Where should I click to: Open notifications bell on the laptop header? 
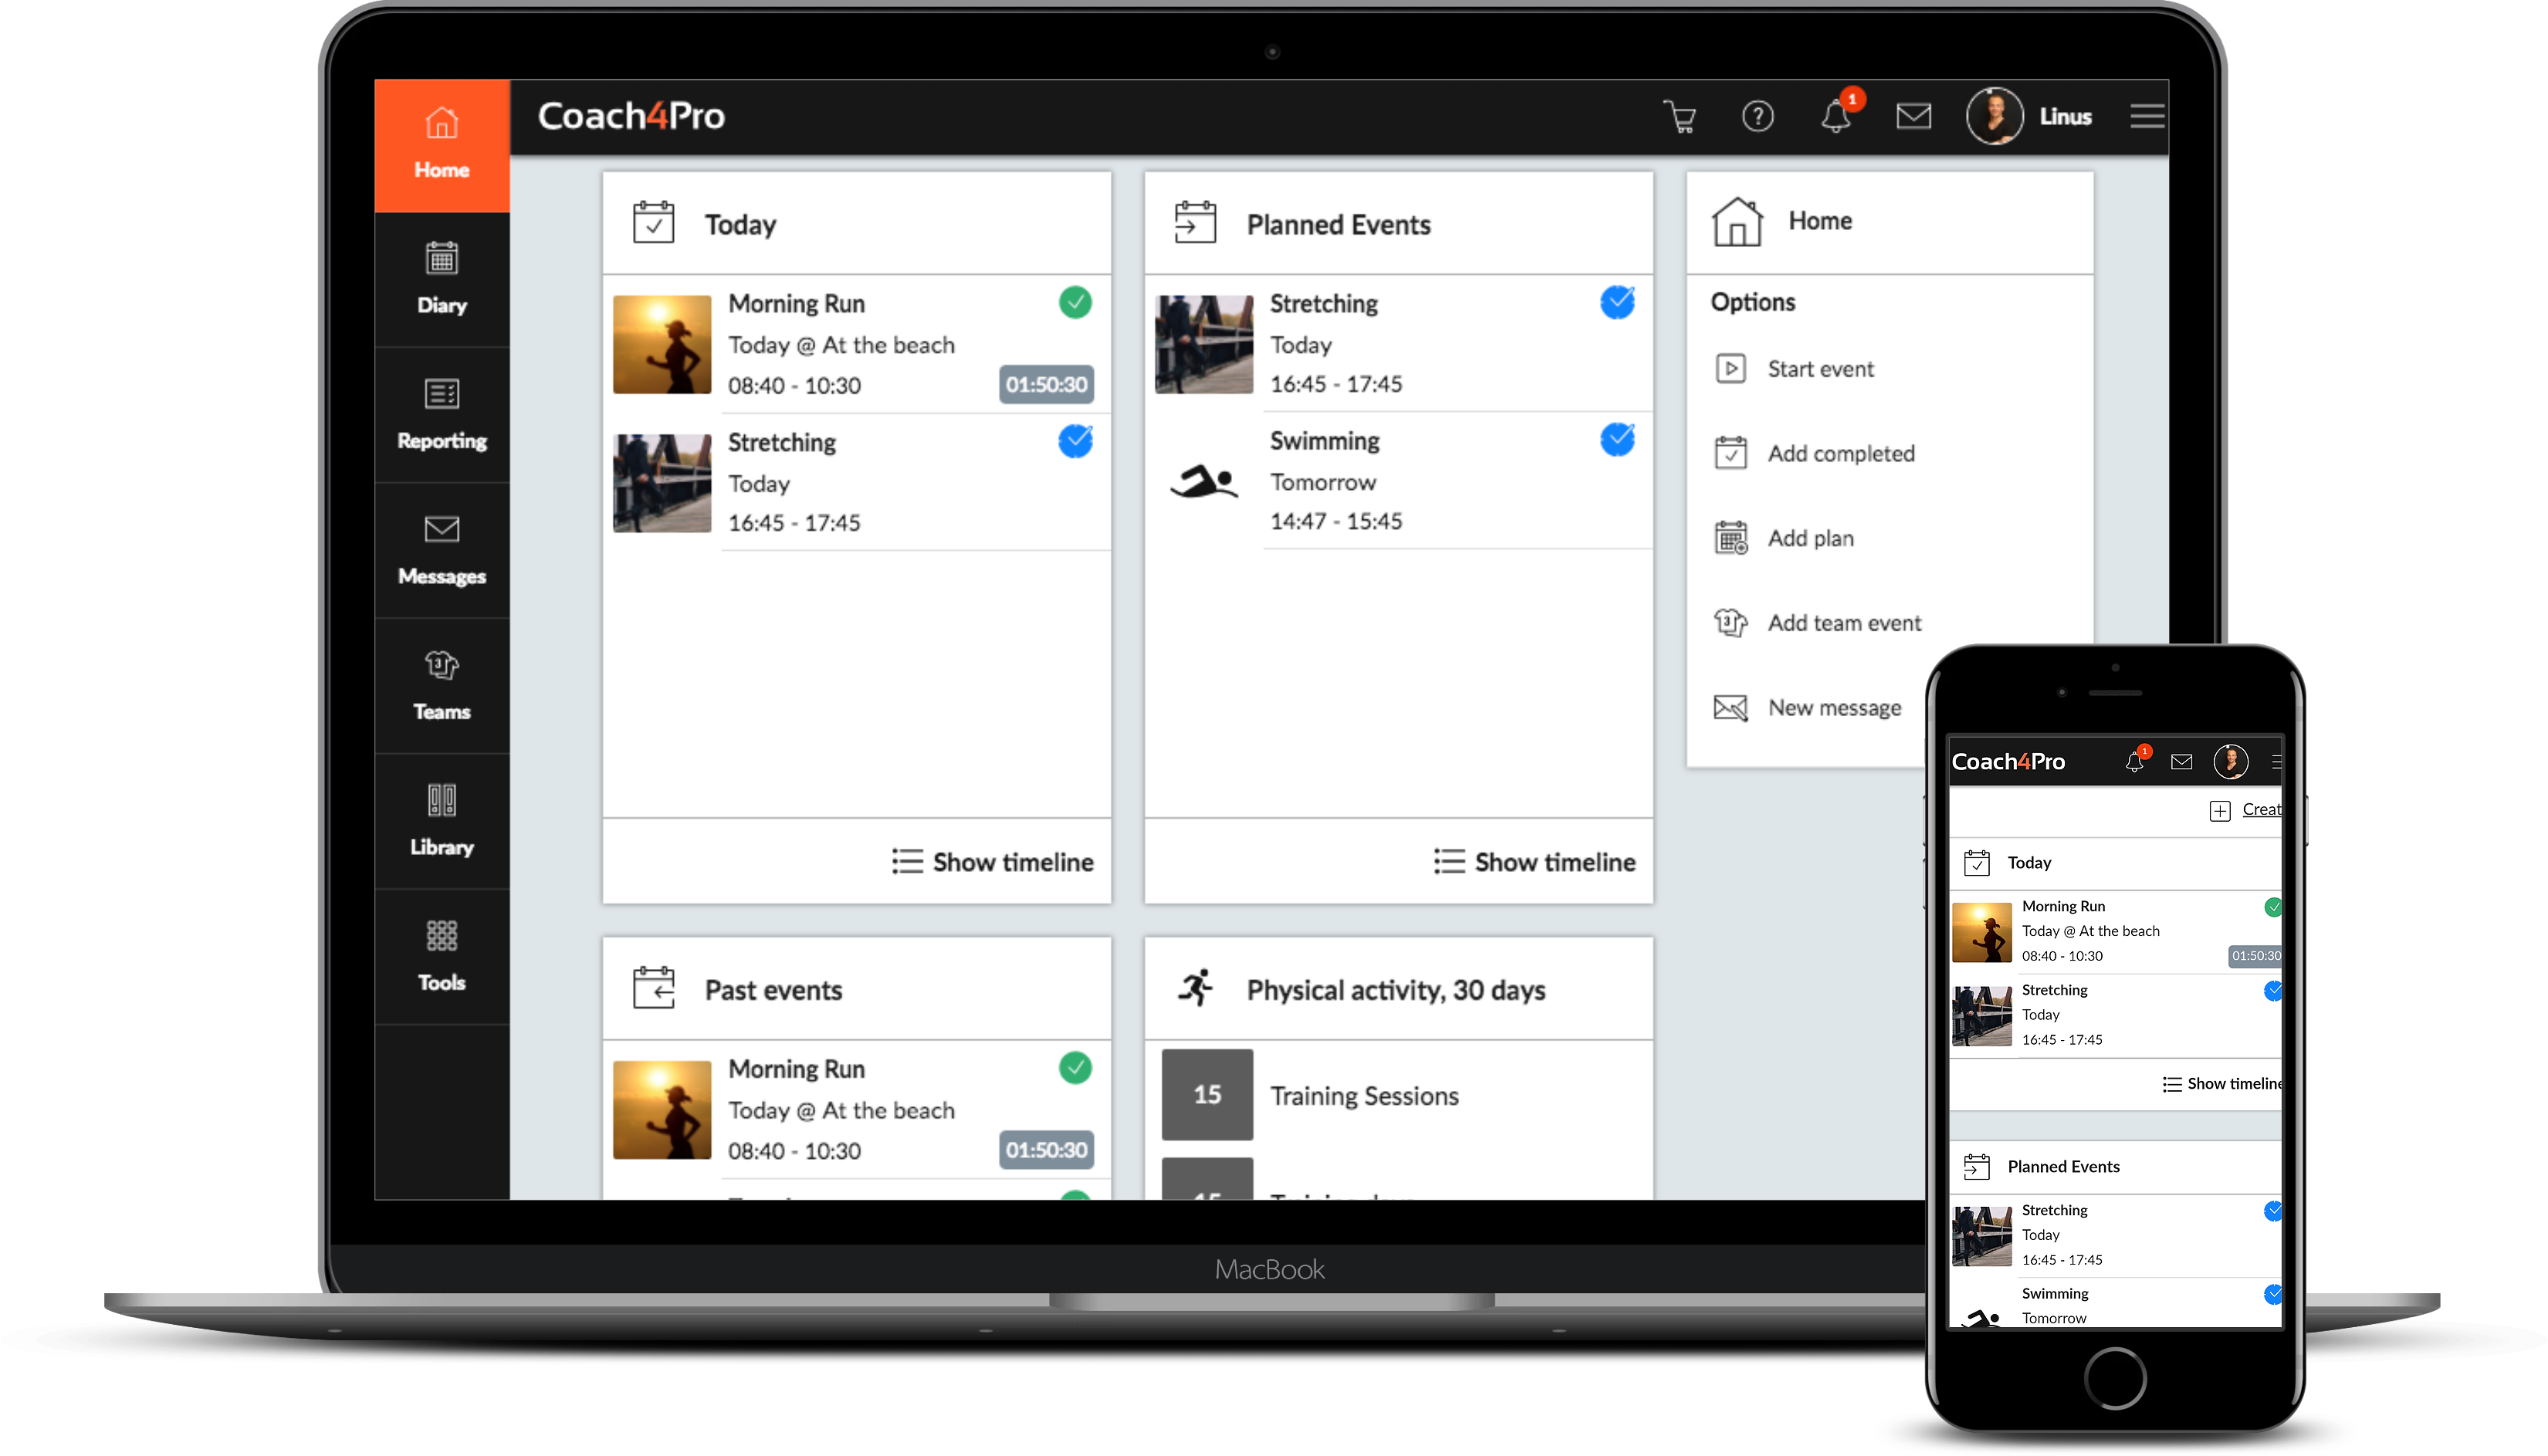1836,117
